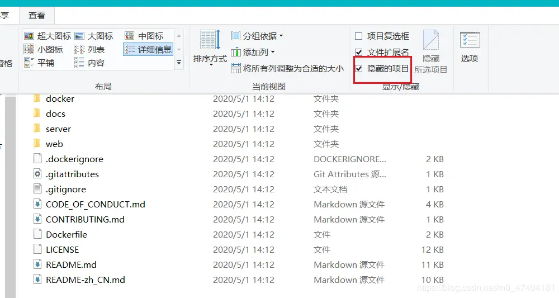Select the small icons layout (小图标)
559x298 pixels.
[x=44, y=49]
